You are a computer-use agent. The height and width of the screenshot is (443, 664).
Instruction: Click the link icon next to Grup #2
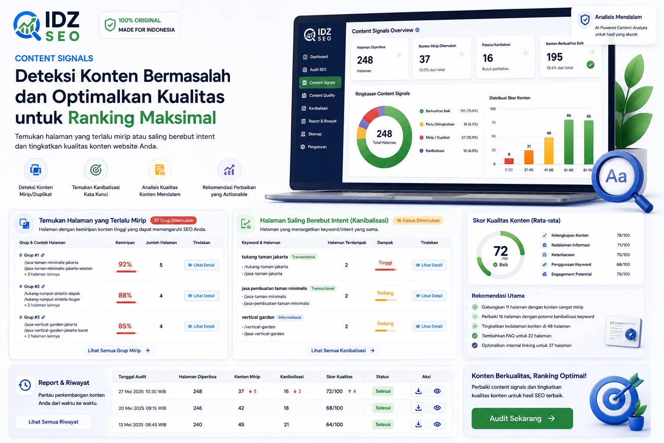43,286
